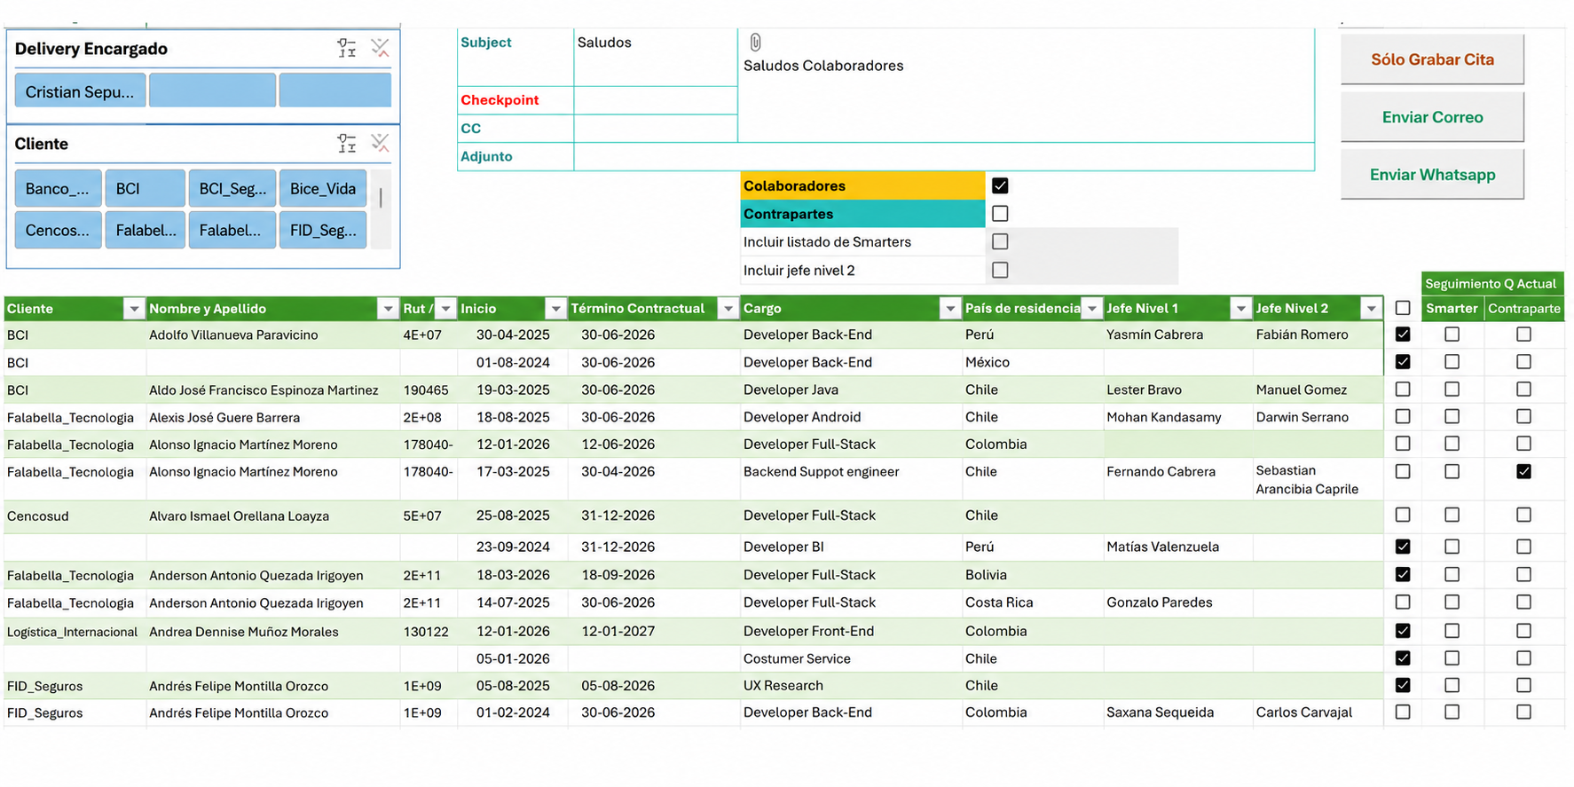The width and height of the screenshot is (1574, 787).
Task: Uncheck the Colaboradores checkbox
Action: (1000, 185)
